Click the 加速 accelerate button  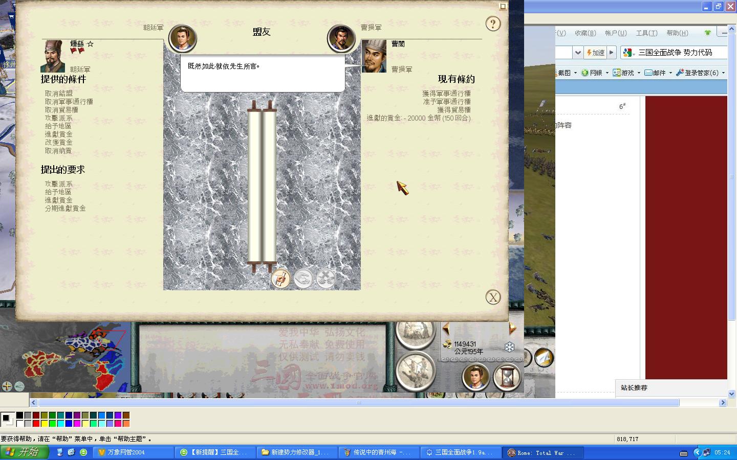point(596,53)
